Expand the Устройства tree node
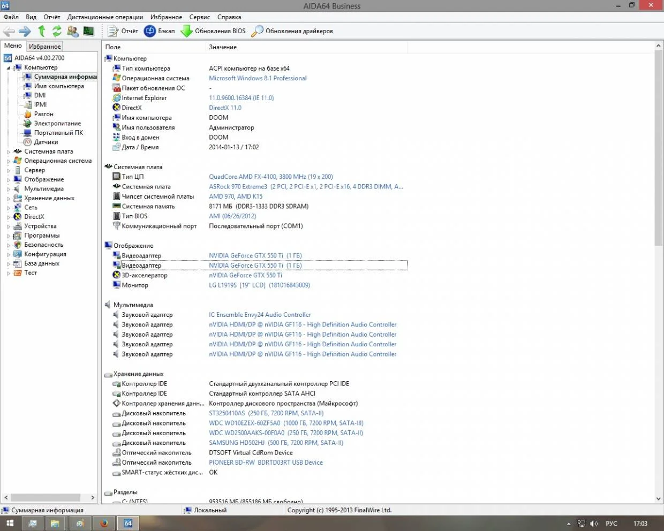This screenshot has height=531, width=664. [8, 226]
